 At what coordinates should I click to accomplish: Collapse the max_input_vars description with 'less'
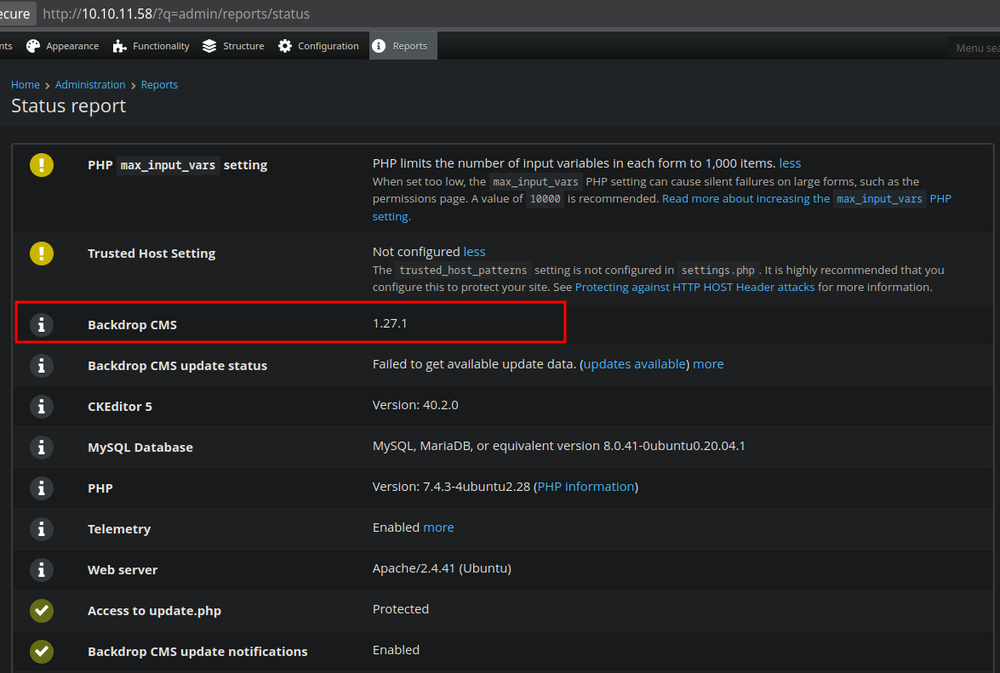(x=790, y=163)
